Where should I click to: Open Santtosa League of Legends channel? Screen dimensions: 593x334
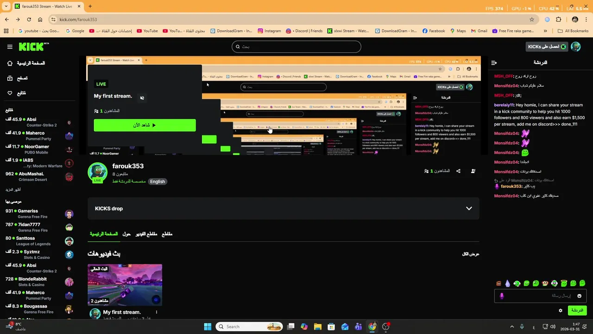(x=39, y=241)
